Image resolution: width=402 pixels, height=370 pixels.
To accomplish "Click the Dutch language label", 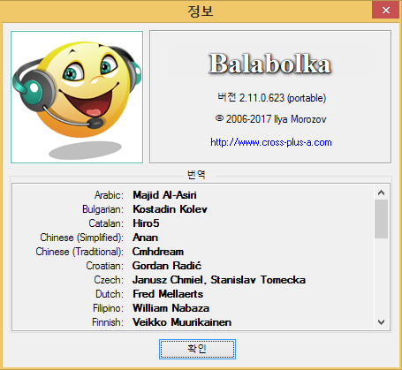I will pos(110,294).
